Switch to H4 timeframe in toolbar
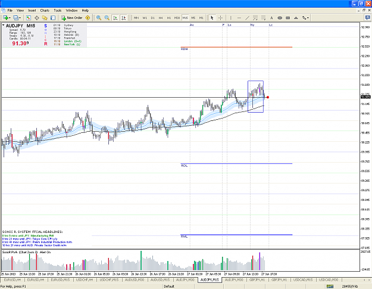 [161, 18]
